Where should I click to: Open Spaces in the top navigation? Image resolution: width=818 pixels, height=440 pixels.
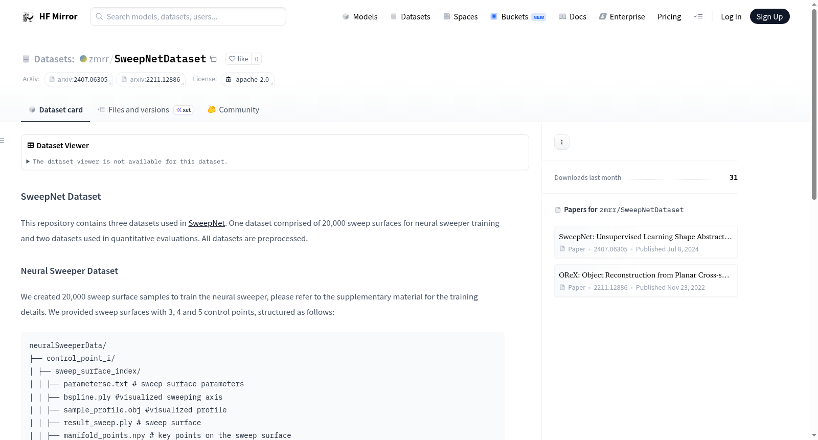pos(460,17)
